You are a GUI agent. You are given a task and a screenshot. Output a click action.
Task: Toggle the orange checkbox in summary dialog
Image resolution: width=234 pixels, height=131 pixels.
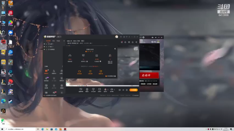106,76
